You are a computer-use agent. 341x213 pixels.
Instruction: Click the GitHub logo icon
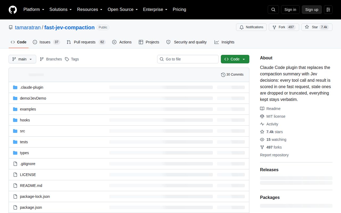[13, 10]
